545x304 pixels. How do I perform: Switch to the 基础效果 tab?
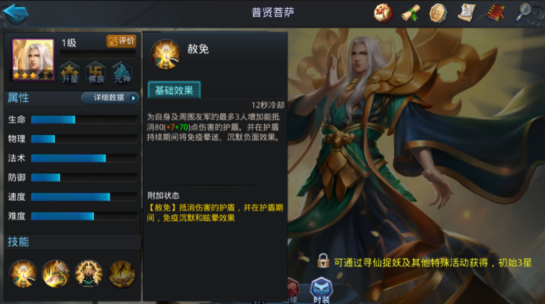coord(174,90)
